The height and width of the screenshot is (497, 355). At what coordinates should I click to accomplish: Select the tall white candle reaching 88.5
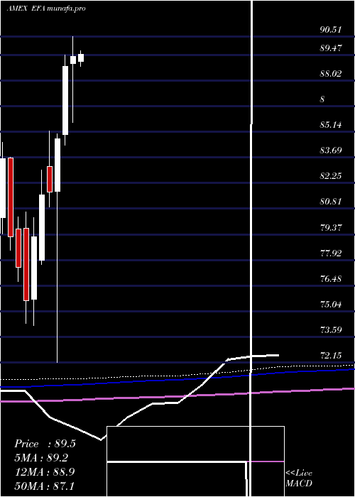click(65, 100)
